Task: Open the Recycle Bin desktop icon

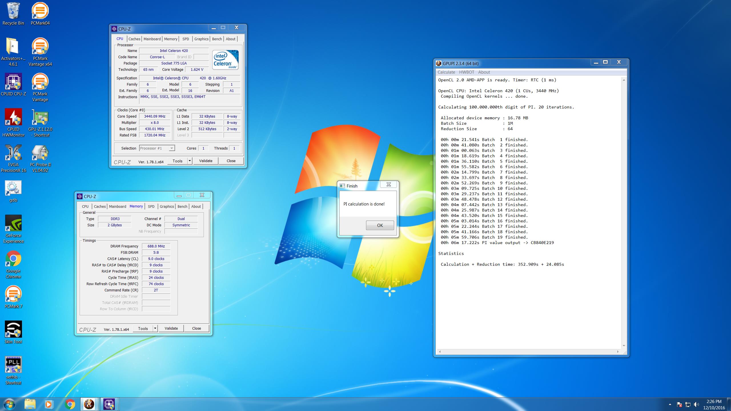Action: click(x=13, y=14)
